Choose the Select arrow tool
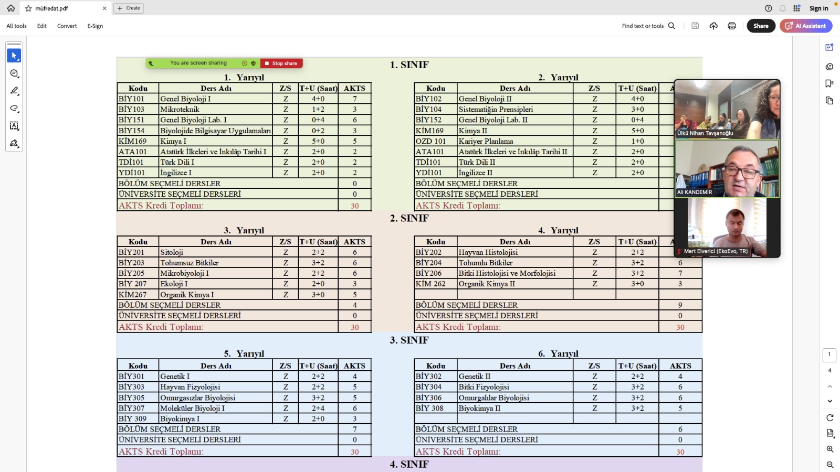Image resolution: width=840 pixels, height=472 pixels. pos(14,56)
